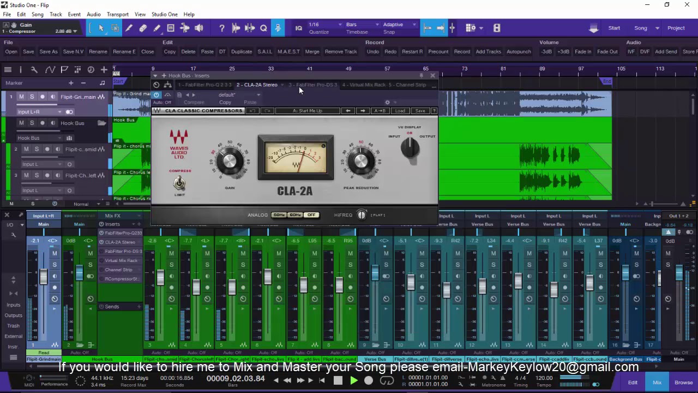Open the wrench options in arrangement
The width and height of the screenshot is (698, 393).
pos(34,69)
